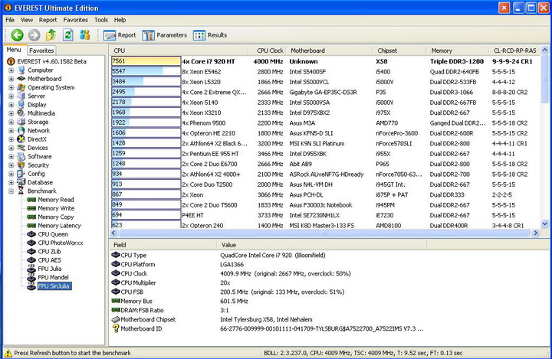Open the Favorites menu
The height and width of the screenshot is (359, 552).
(76, 20)
